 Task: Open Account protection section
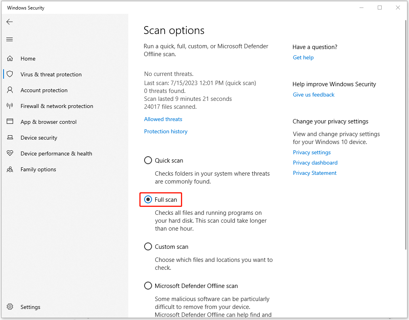click(44, 91)
